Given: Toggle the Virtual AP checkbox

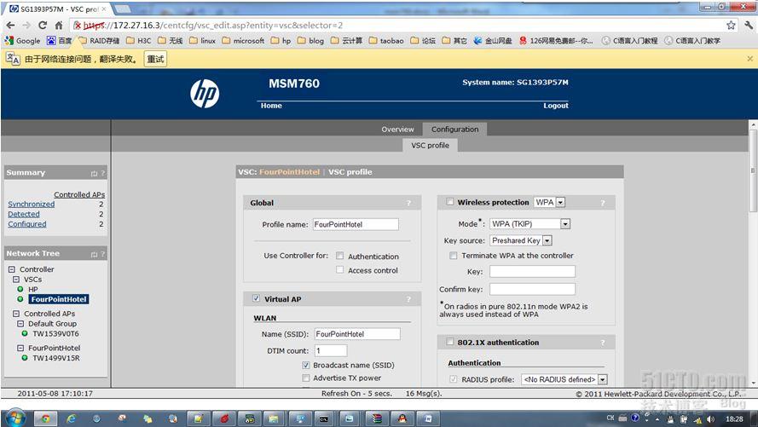Looking at the screenshot, I should click(256, 298).
